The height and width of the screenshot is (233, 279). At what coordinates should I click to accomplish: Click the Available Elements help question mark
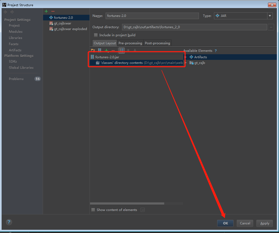click(216, 51)
